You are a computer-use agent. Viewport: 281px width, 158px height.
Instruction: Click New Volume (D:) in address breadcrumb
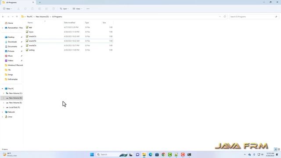coord(42,17)
